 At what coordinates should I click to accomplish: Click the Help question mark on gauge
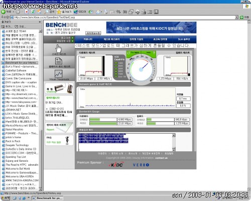tap(154, 53)
